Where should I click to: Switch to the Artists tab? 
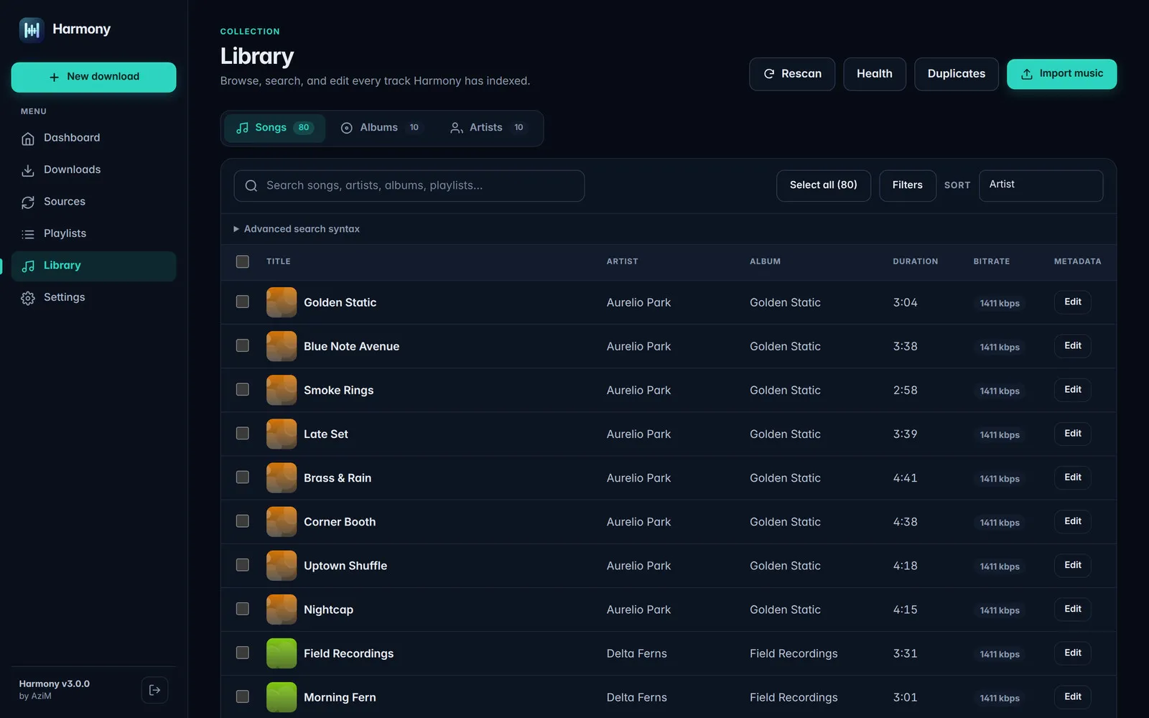pos(488,128)
